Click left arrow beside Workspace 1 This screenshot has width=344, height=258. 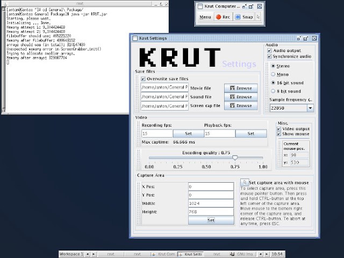point(88,254)
